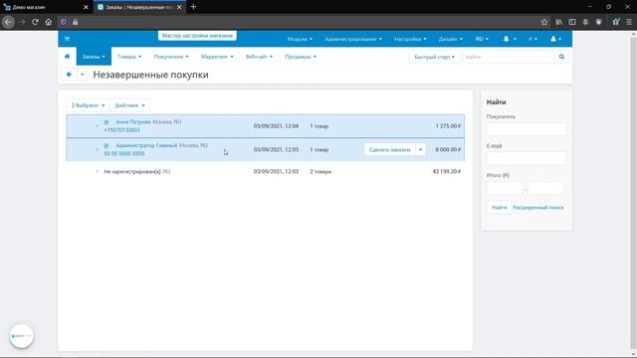
Task: Click the floating chat widget circle
Action: 22,336
